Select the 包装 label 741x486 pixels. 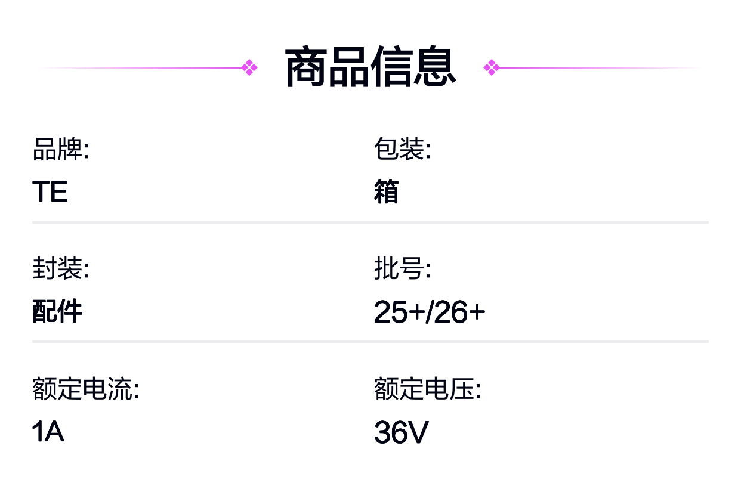pos(402,149)
